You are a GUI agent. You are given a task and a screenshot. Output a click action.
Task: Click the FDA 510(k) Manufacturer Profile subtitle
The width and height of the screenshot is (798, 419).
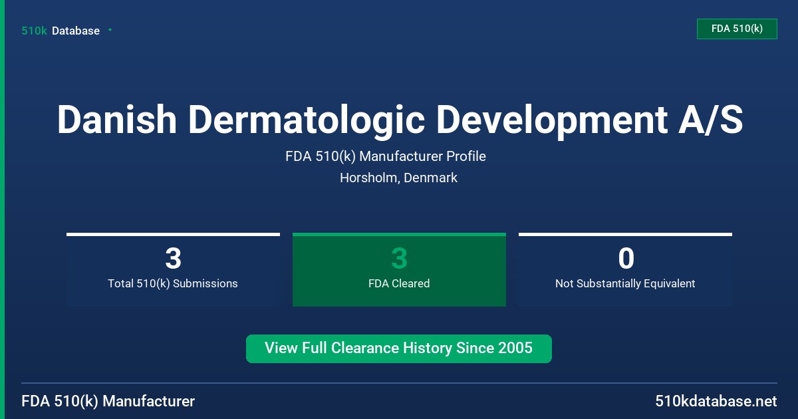[386, 156]
